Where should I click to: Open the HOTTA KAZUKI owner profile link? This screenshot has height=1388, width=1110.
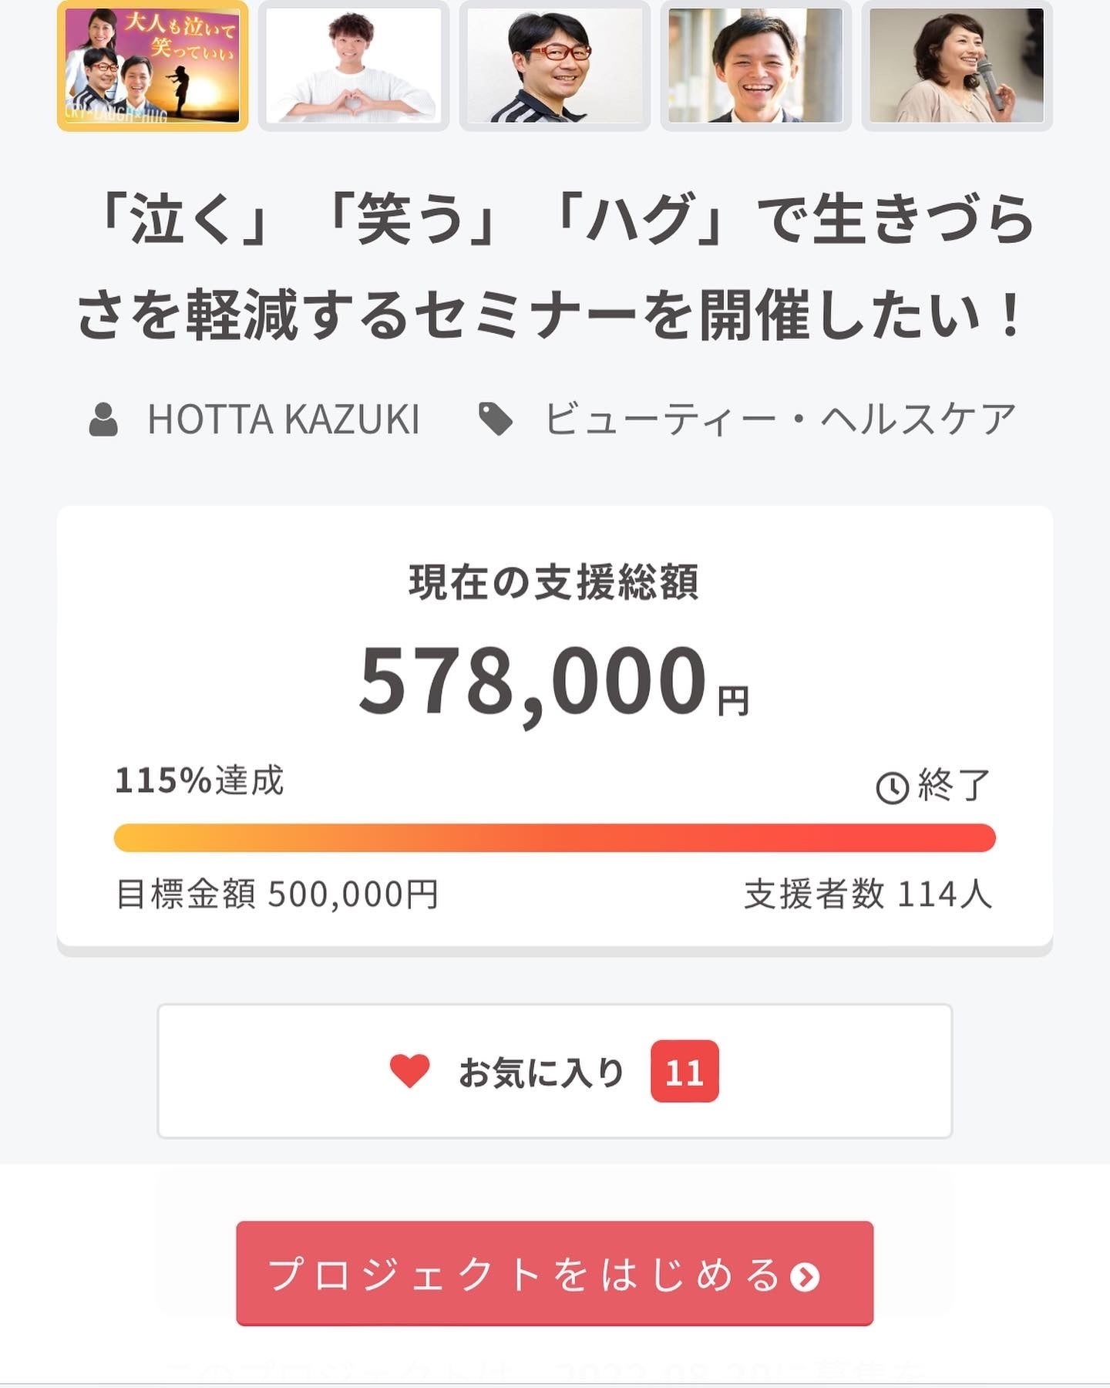pos(283,419)
